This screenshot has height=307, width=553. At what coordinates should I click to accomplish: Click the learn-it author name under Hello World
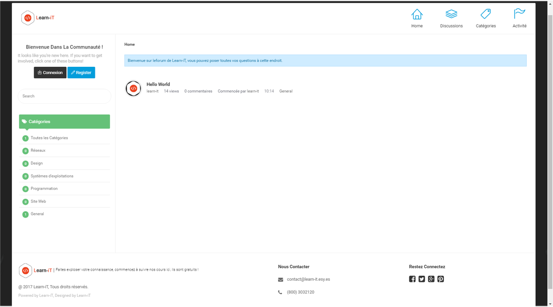[x=153, y=91]
